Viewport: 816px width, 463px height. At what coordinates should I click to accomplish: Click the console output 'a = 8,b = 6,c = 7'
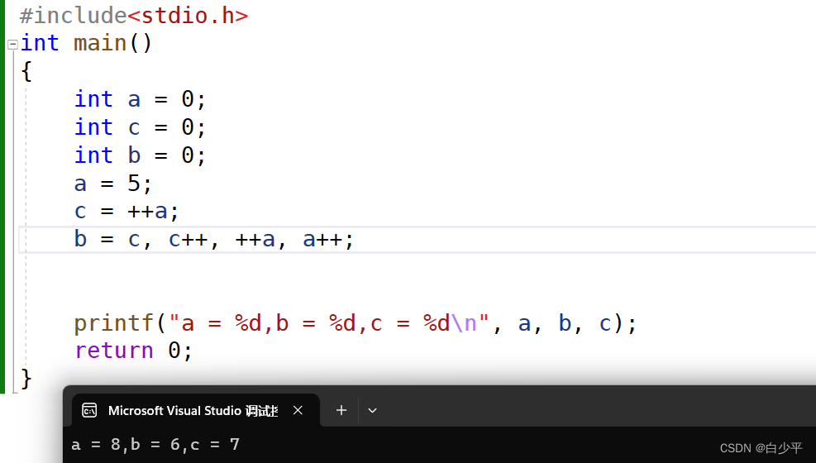155,444
